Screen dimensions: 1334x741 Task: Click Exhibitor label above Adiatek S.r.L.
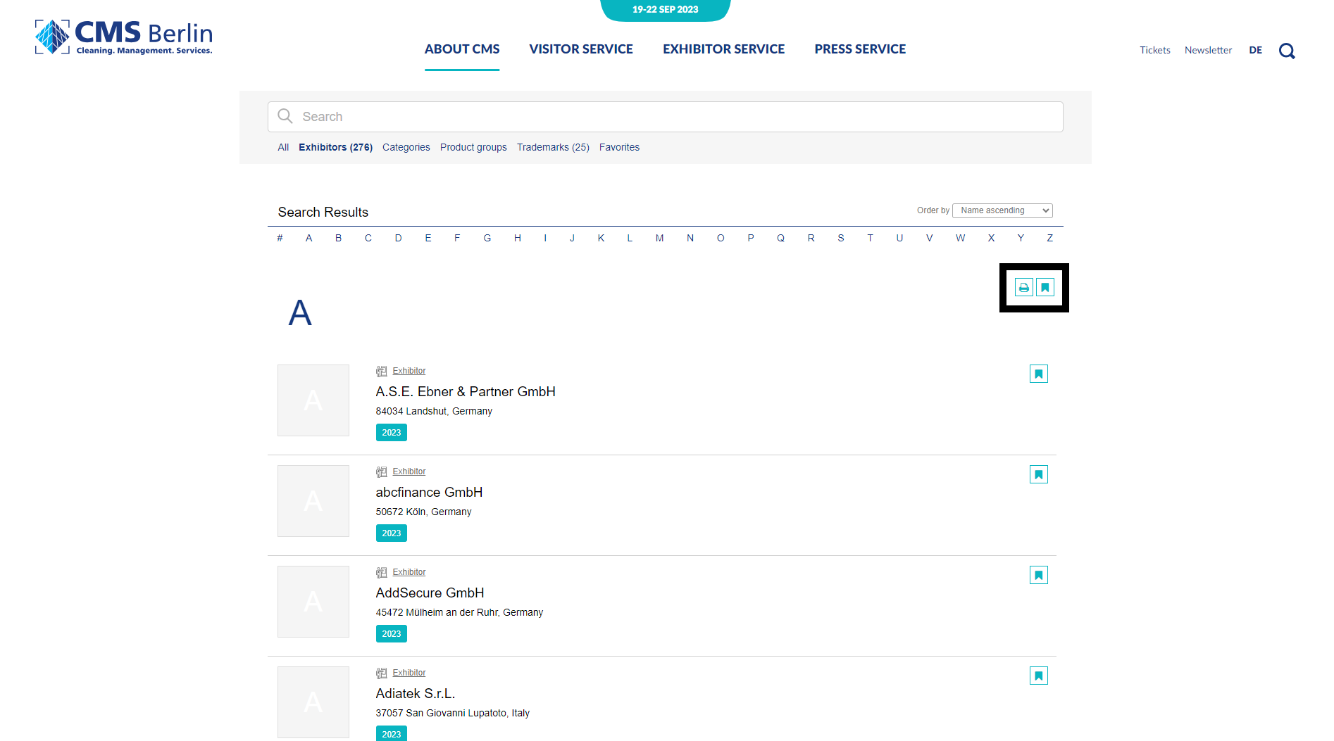[409, 673]
